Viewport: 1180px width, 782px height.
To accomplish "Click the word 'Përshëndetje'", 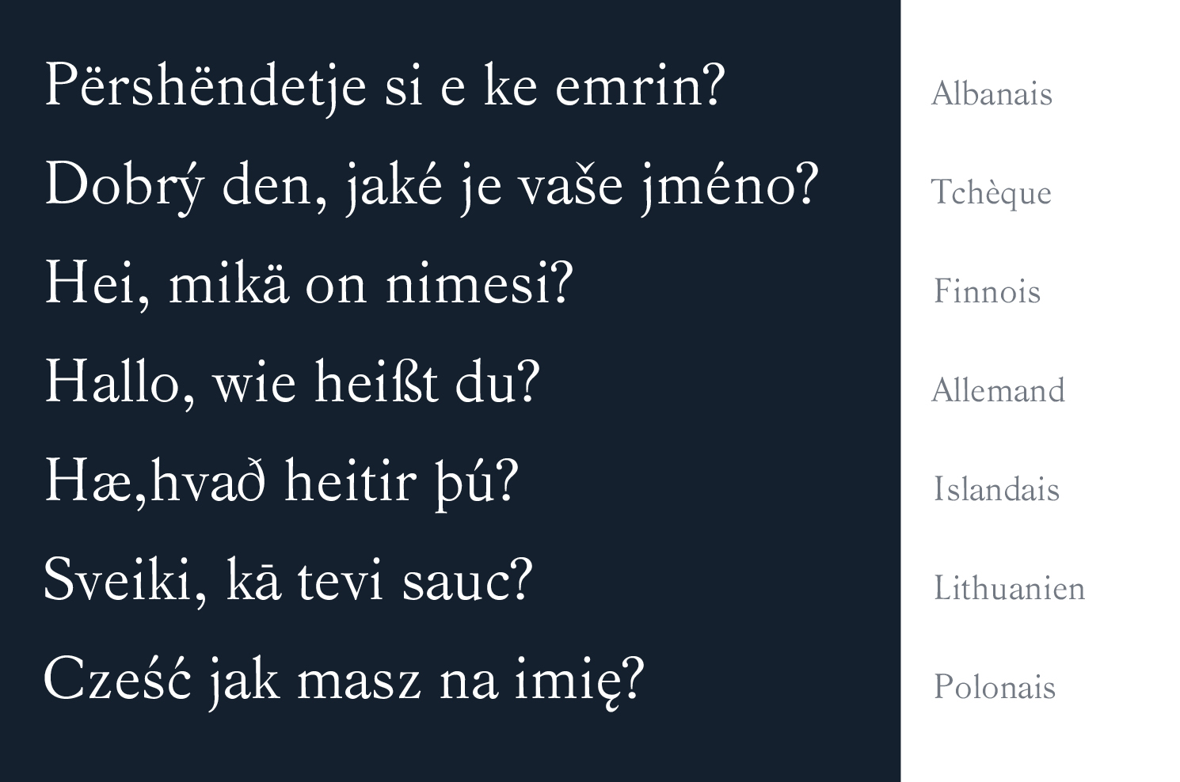I will (x=205, y=85).
